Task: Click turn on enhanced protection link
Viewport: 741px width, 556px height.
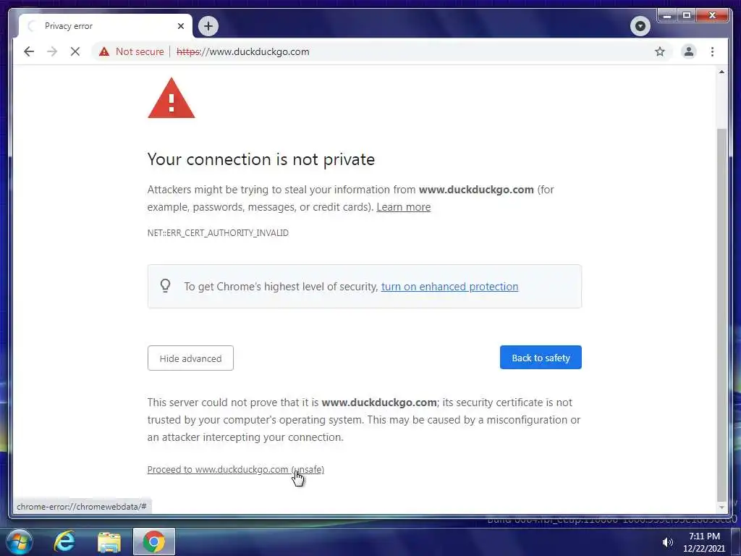Action: coord(449,287)
